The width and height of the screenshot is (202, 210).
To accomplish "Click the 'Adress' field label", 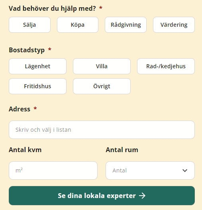I will pos(20,109).
